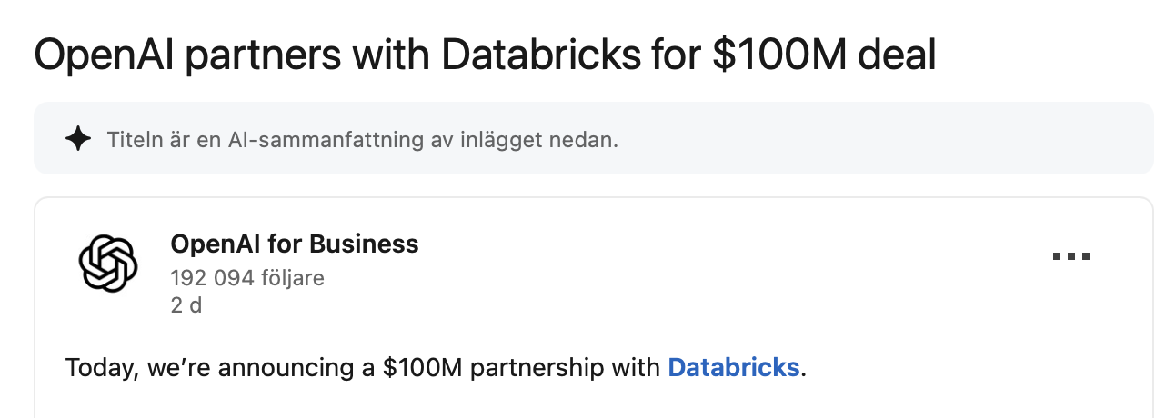Open the Databricks link in the post
Viewport: 1175px width, 418px height.
click(733, 368)
